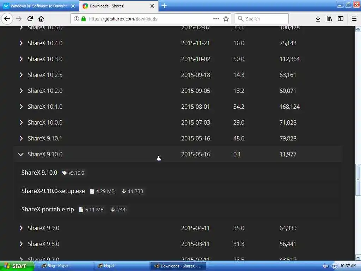361x271 pixels.
Task: Expand ShareX 10.0.0 release row
Action: coord(178,122)
